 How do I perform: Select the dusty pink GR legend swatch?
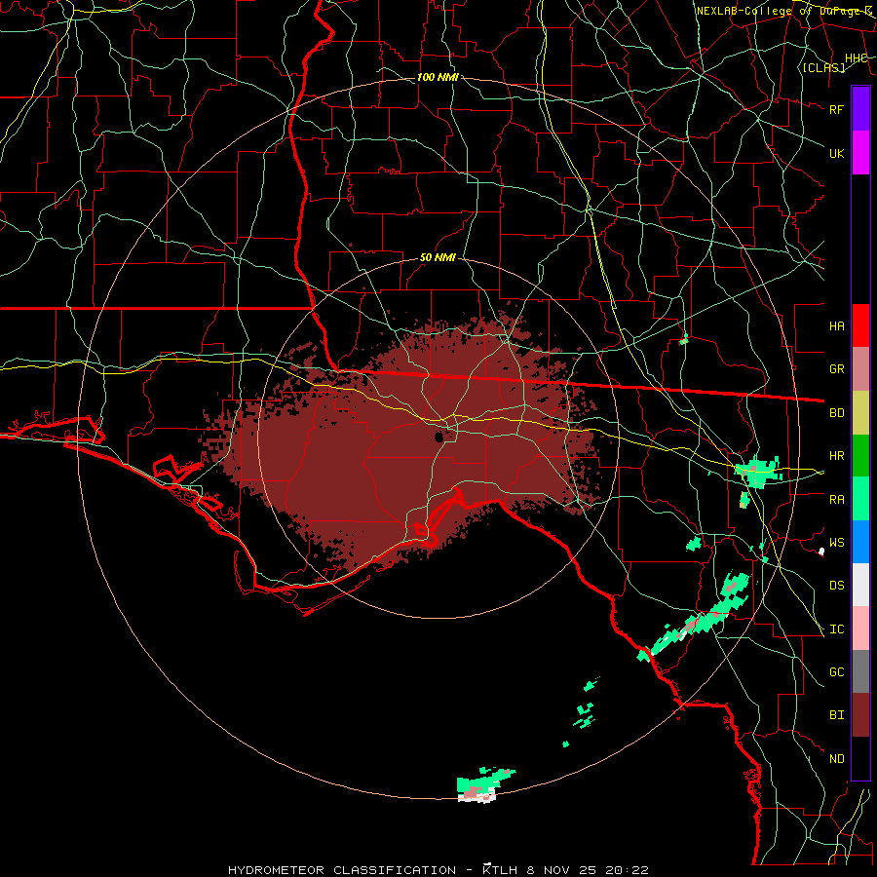click(860, 369)
